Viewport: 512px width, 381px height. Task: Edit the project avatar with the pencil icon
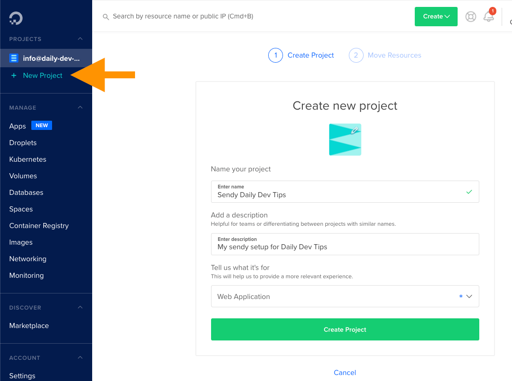354,130
